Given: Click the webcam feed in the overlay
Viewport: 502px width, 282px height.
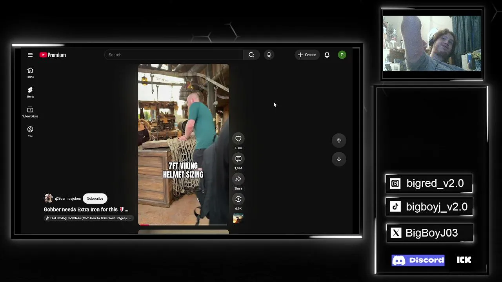Looking at the screenshot, I should (x=432, y=43).
